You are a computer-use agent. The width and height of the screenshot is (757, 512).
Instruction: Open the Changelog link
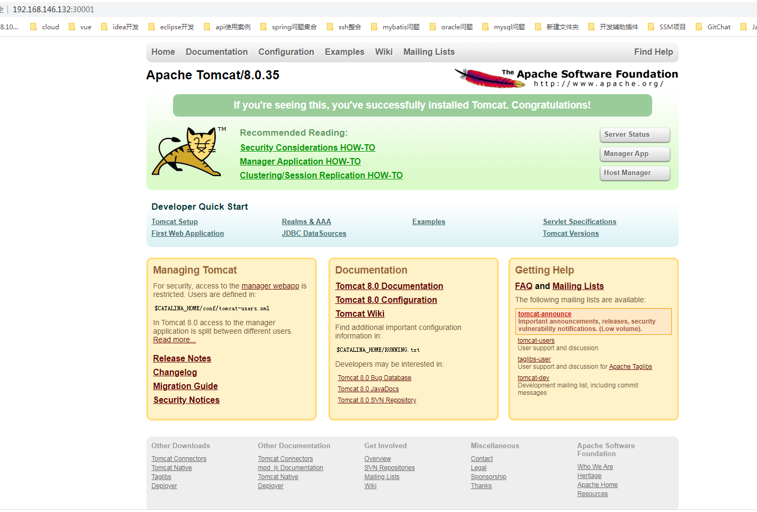(175, 372)
